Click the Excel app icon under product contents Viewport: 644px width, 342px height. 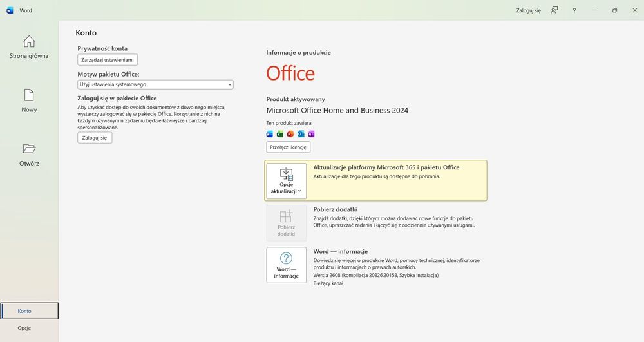coord(280,134)
